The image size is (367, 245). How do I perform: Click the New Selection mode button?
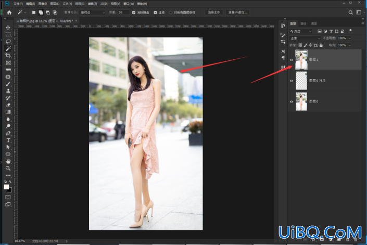(x=34, y=12)
